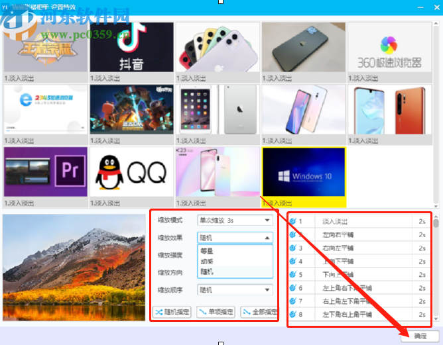Click the mountain landscape preview image
The image size is (443, 345).
point(74,268)
